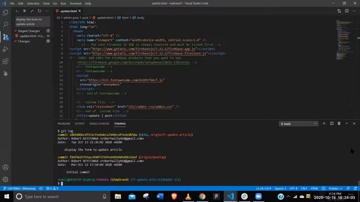Image resolution: width=360 pixels, height=202 pixels.
Task: Open editor more actions ellipsis
Action: [354, 11]
